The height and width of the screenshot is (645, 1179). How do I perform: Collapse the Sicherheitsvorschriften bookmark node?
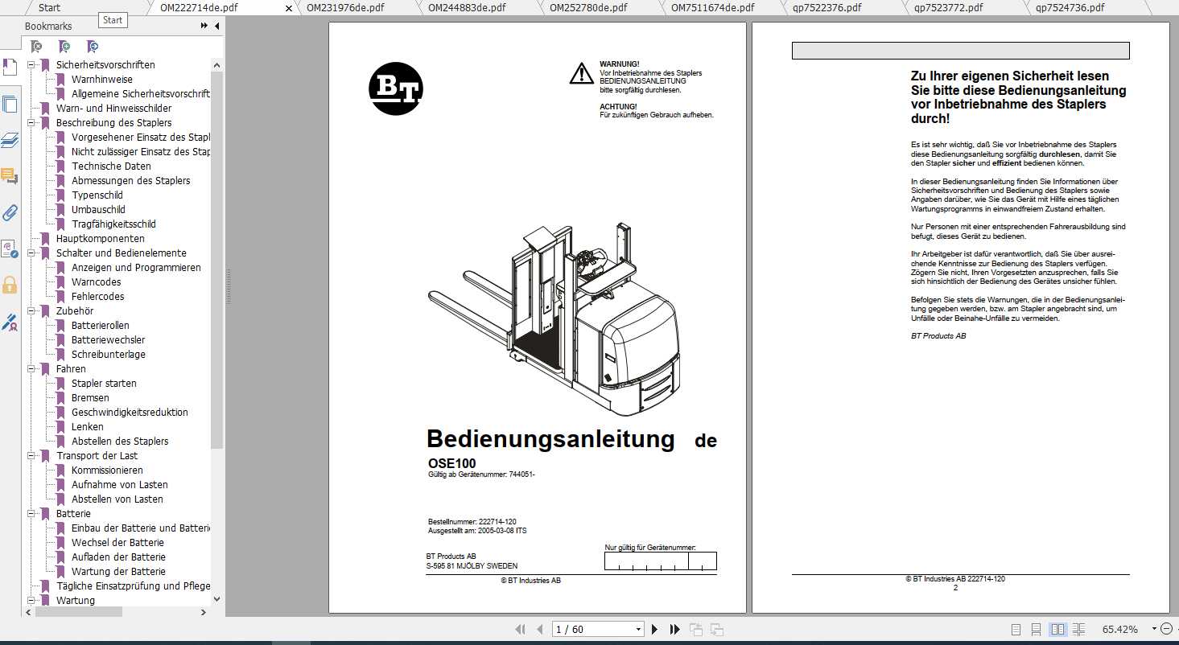32,65
